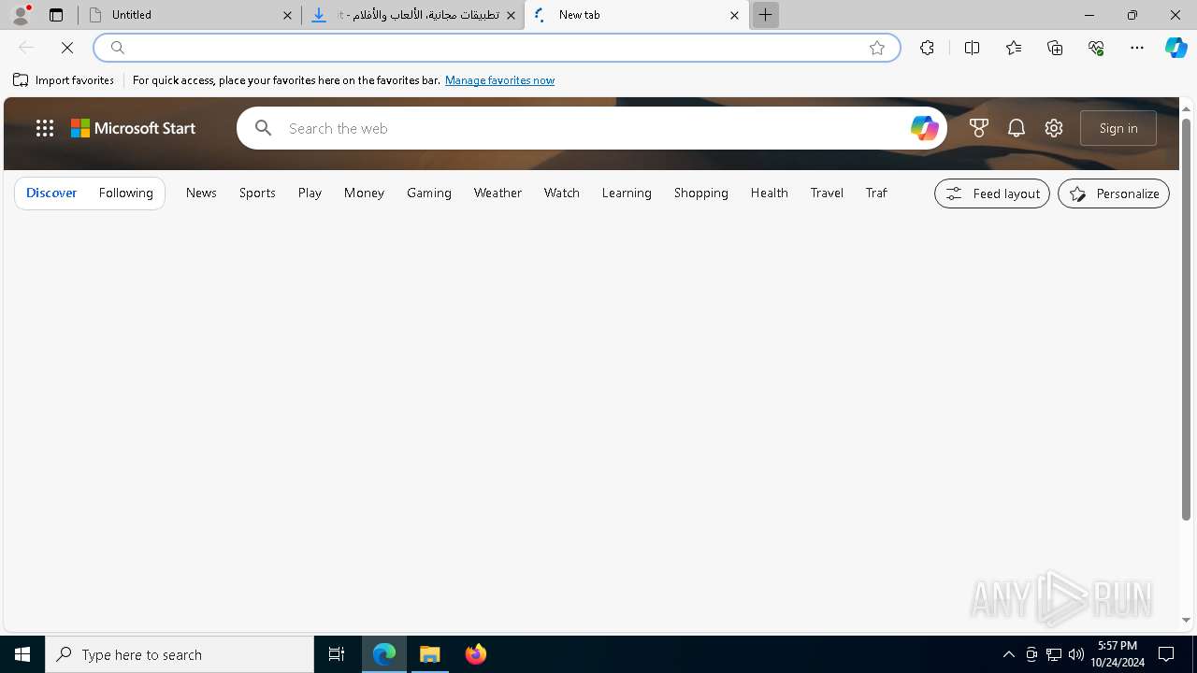1197x673 pixels.
Task: Add this page to favorites star
Action: click(877, 48)
